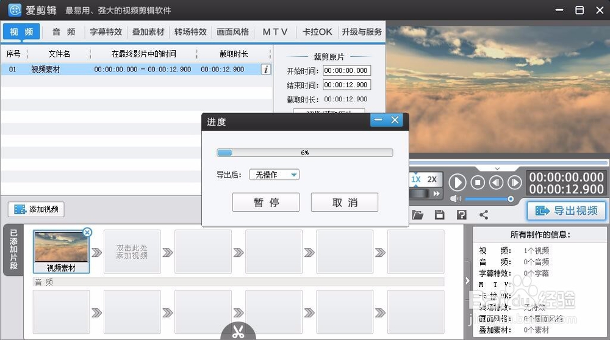Screen dimensions: 610x340
Task: Click the 已添加片段 side tab
Action: (x=13, y=250)
